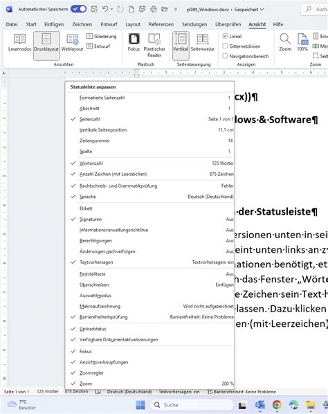Open the Referenzen ribbon tab
The height and width of the screenshot is (414, 328).
click(x=161, y=24)
